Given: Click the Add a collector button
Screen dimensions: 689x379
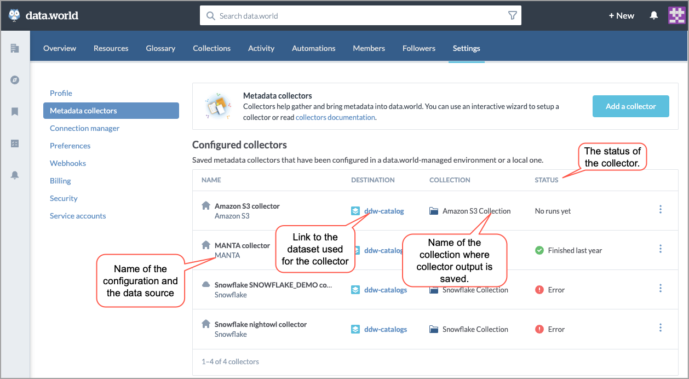Looking at the screenshot, I should (x=630, y=106).
